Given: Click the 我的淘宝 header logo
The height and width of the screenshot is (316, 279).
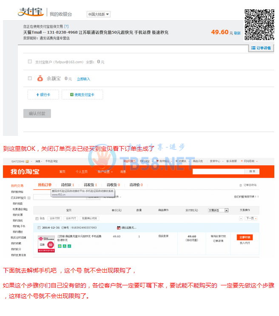Looking at the screenshot, I should coord(25,172).
